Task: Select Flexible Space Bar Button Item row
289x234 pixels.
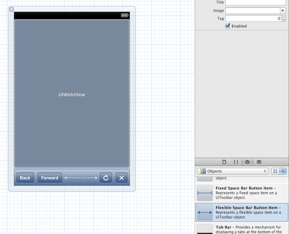Action: pyautogui.click(x=242, y=212)
